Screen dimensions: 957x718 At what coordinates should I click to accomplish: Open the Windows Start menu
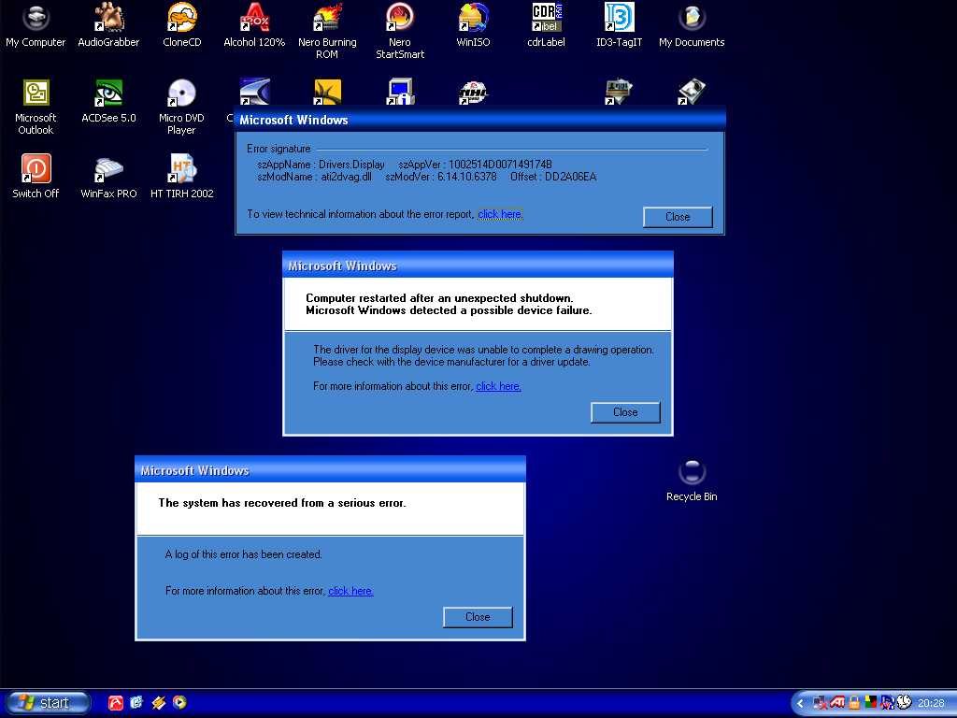[49, 702]
